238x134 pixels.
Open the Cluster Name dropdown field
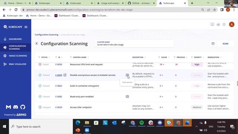click(134, 44)
